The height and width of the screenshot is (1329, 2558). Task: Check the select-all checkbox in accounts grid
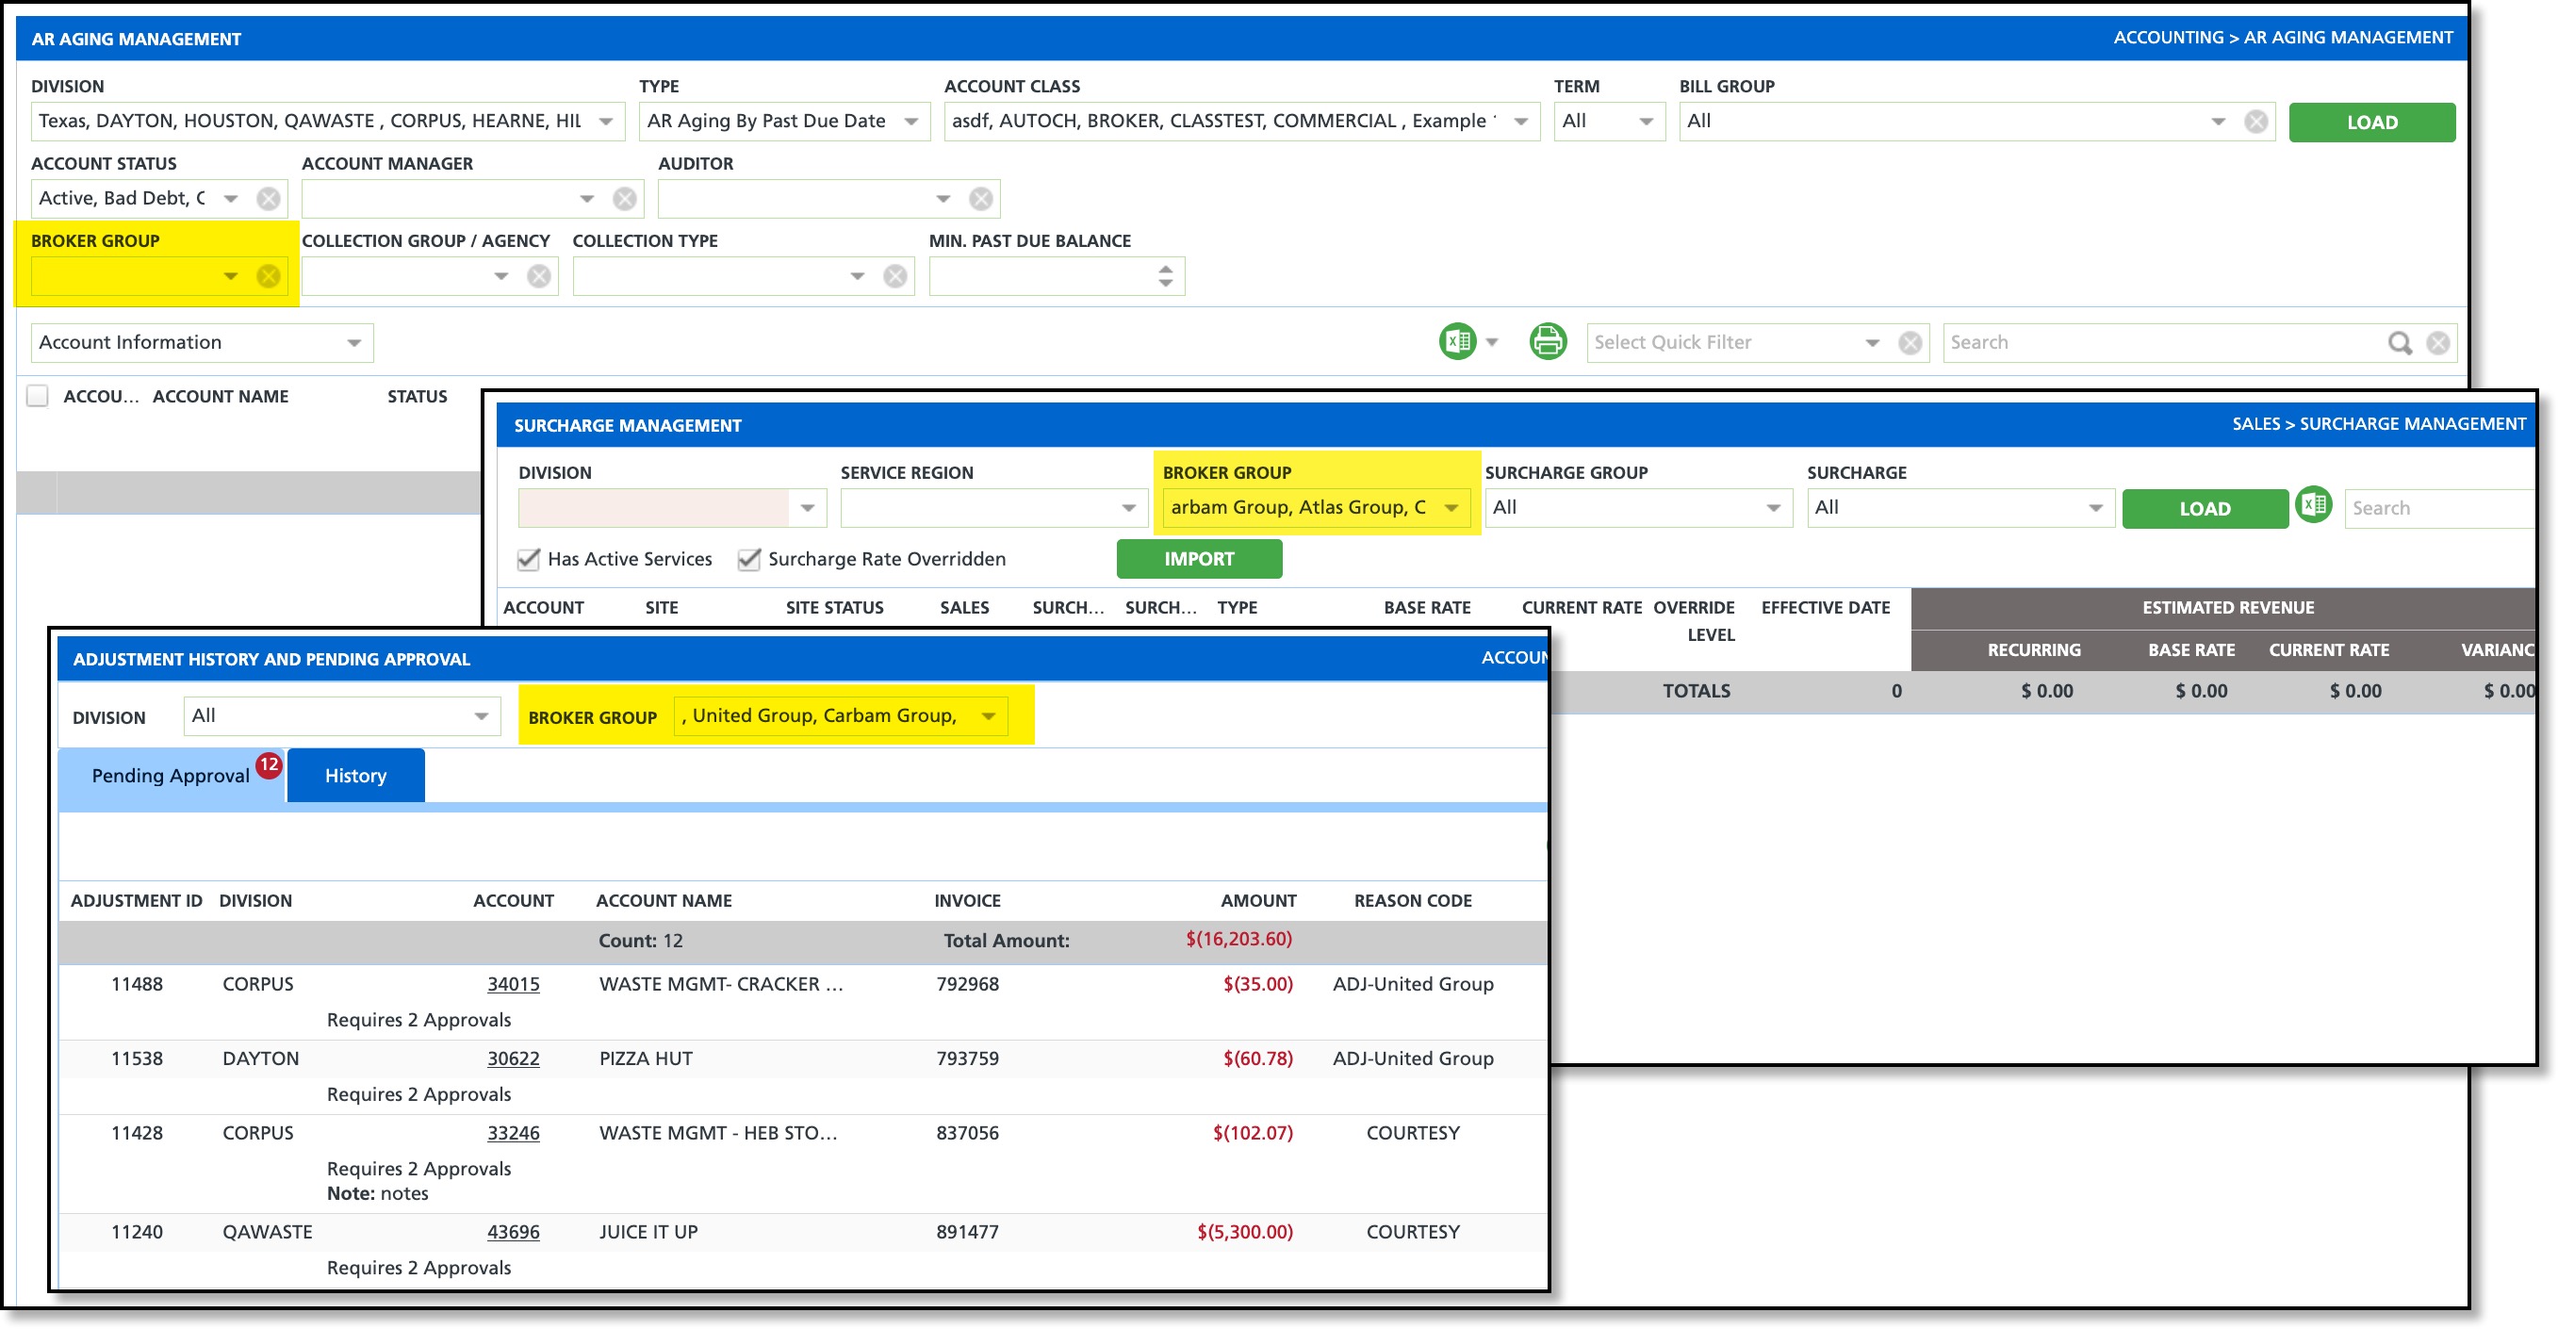[x=38, y=396]
